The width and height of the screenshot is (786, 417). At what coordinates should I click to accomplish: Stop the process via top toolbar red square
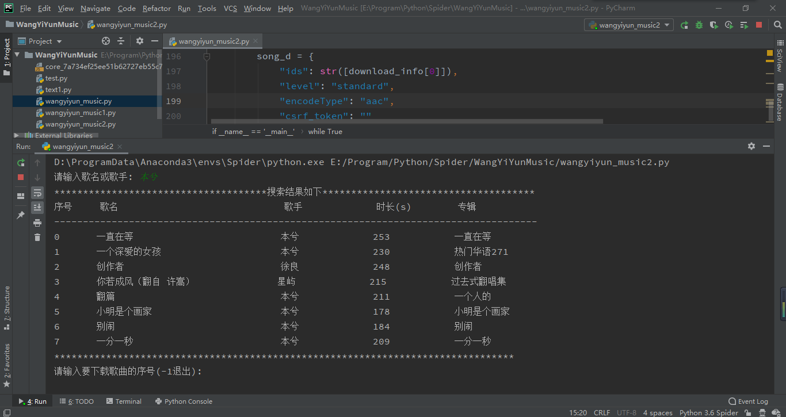pos(759,25)
